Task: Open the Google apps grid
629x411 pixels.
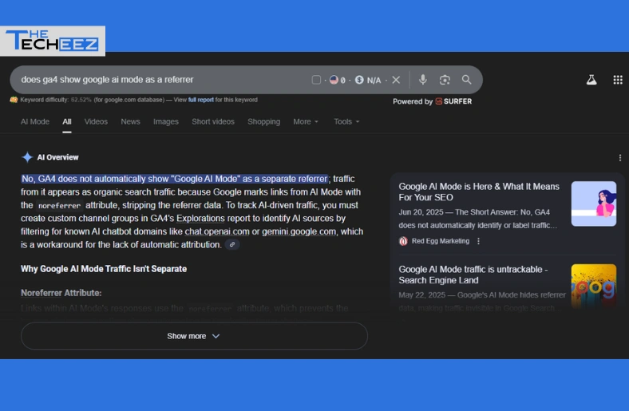Action: [617, 80]
